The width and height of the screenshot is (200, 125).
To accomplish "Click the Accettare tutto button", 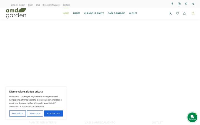I will click(x=53, y=113).
